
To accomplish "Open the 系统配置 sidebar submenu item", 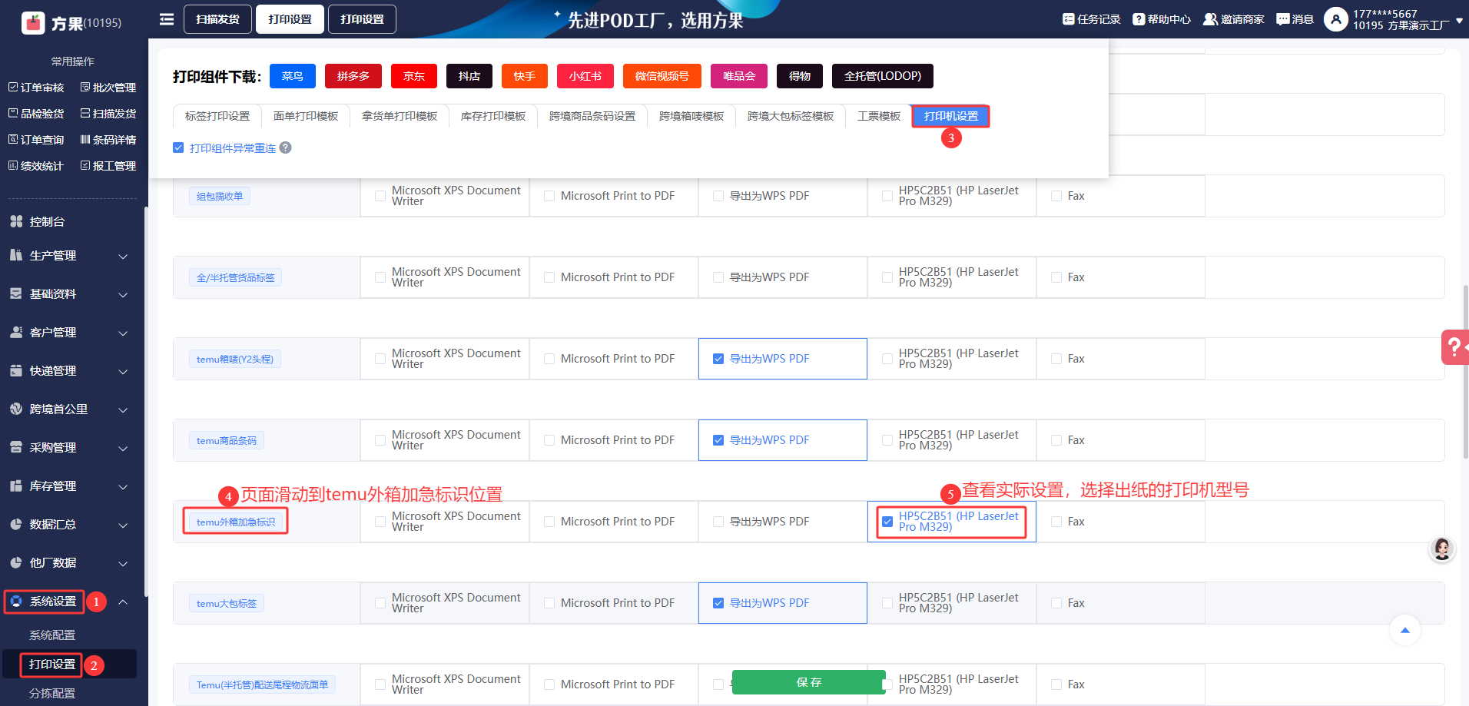I will coord(52,635).
